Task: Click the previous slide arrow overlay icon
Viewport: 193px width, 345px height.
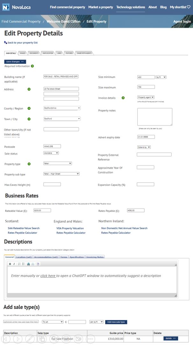Action: [7, 339]
